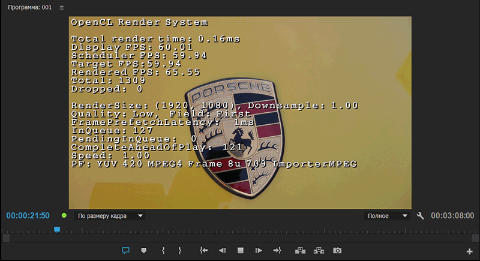Stop playback with the square button
Screen dimensions: 480x261
point(241,251)
